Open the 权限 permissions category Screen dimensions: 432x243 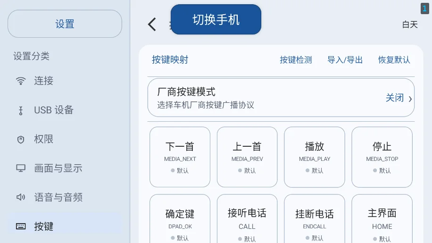tap(65, 139)
